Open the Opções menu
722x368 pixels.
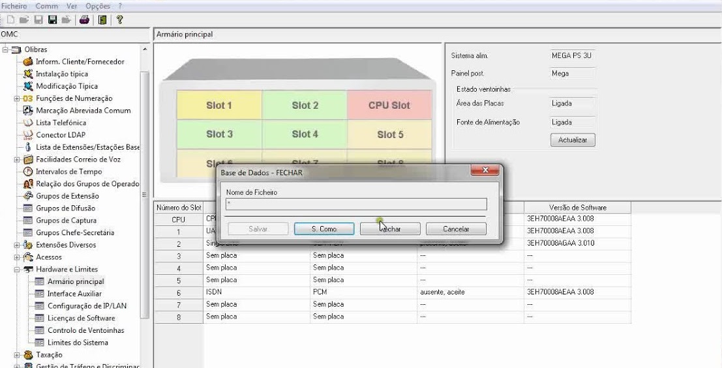pyautogui.click(x=98, y=6)
